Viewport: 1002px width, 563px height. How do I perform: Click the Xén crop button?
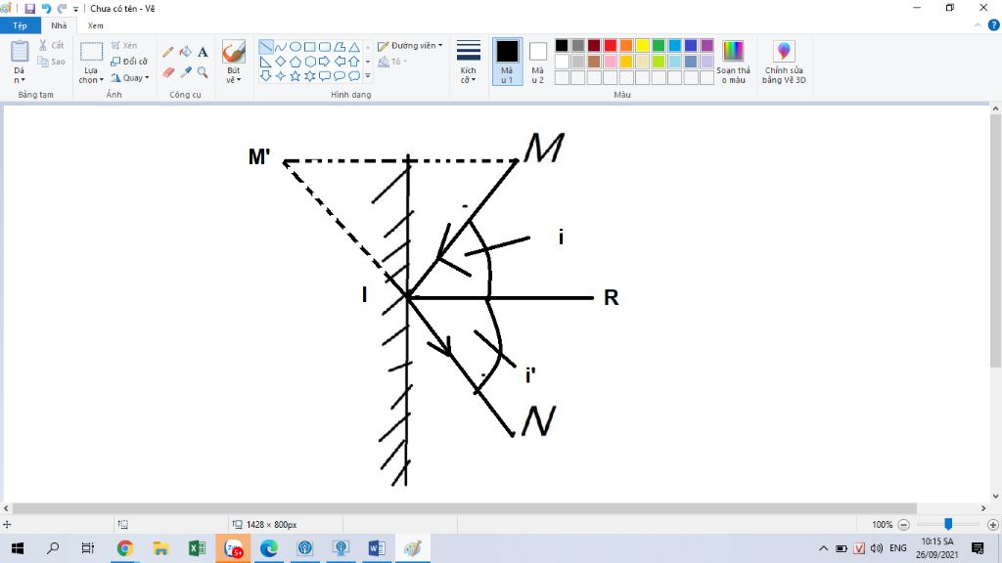pyautogui.click(x=124, y=45)
